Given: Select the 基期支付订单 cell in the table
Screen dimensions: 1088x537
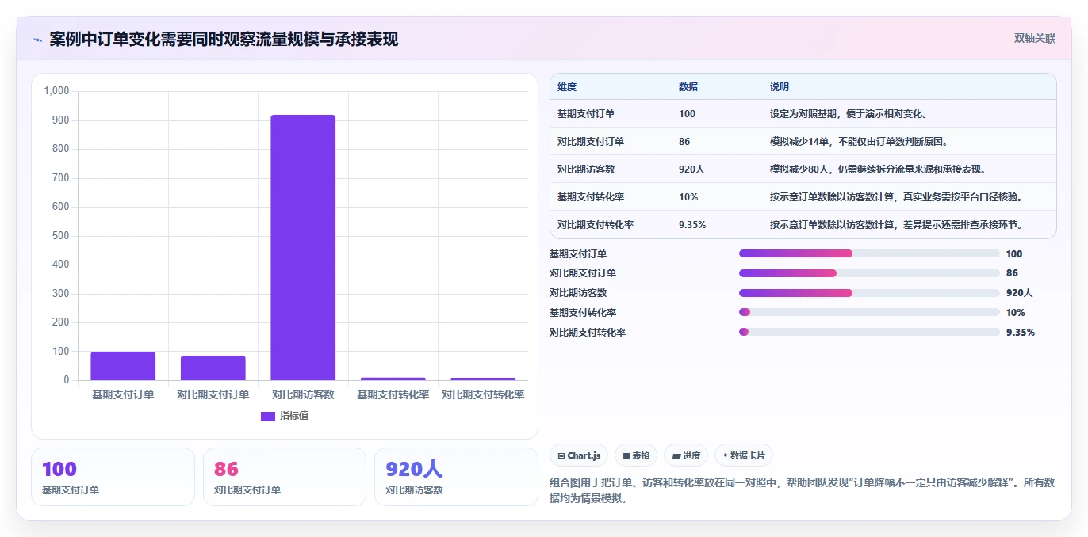Looking at the screenshot, I should [586, 114].
